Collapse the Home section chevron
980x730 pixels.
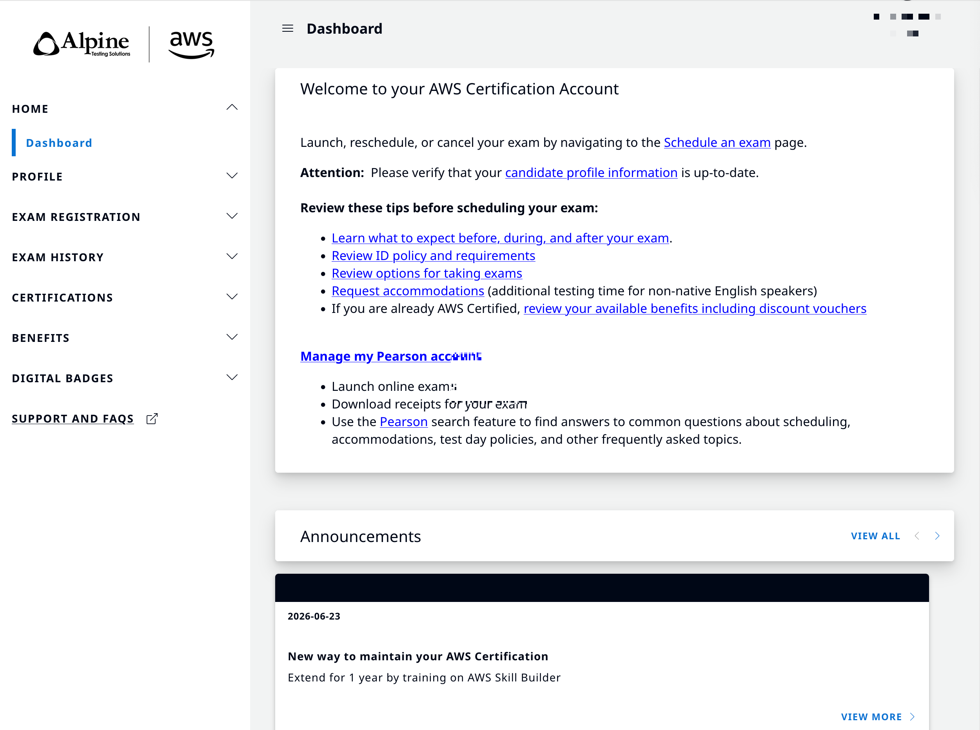(x=232, y=107)
